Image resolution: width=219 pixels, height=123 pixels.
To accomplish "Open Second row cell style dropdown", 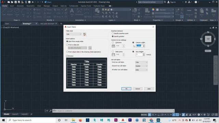I will pos(141,66).
